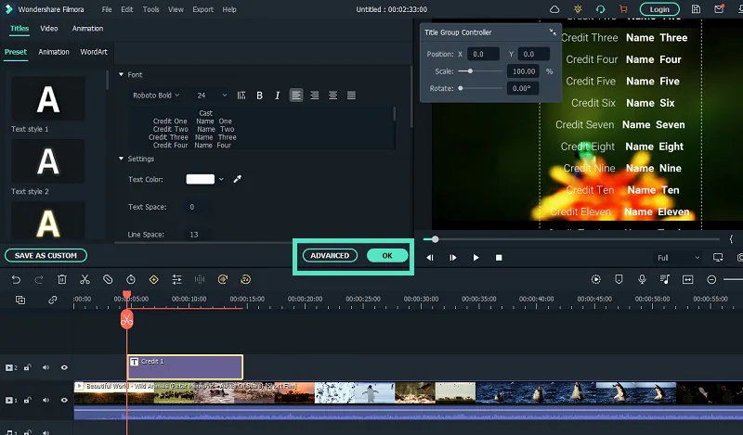Open the Text Color dropdown arrow

221,179
